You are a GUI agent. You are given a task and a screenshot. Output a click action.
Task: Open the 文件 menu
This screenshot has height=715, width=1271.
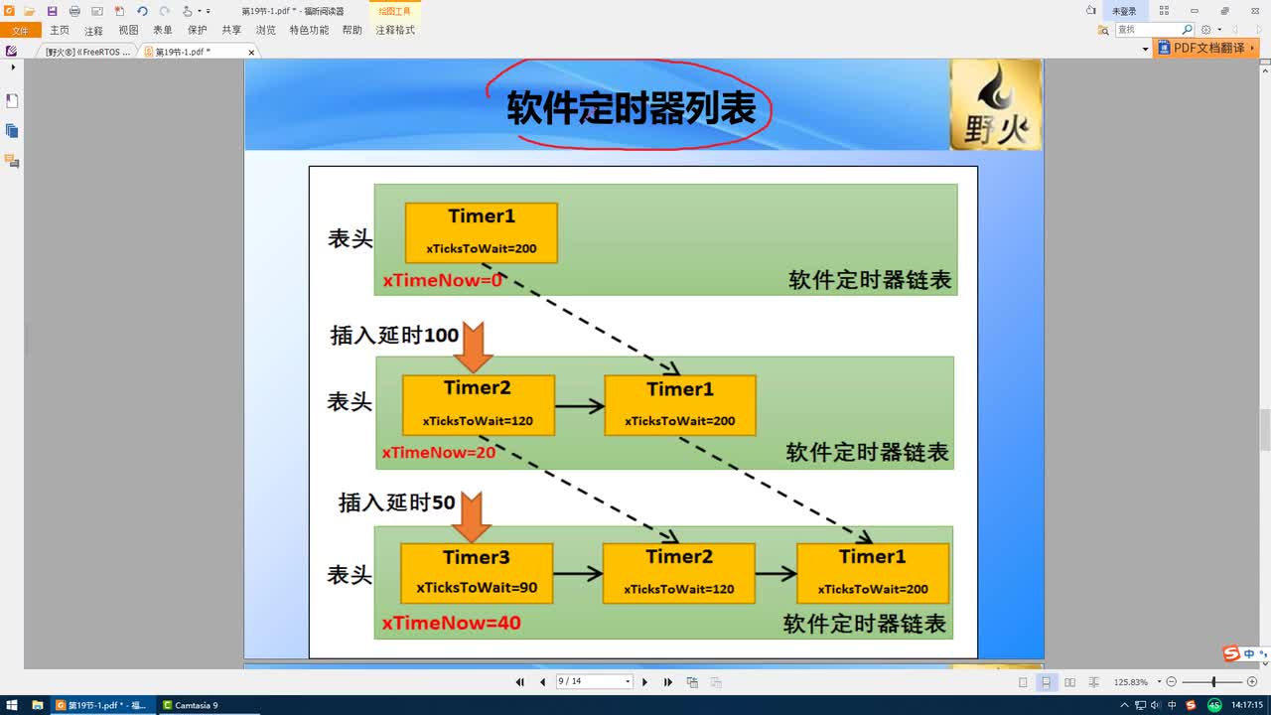pos(20,31)
